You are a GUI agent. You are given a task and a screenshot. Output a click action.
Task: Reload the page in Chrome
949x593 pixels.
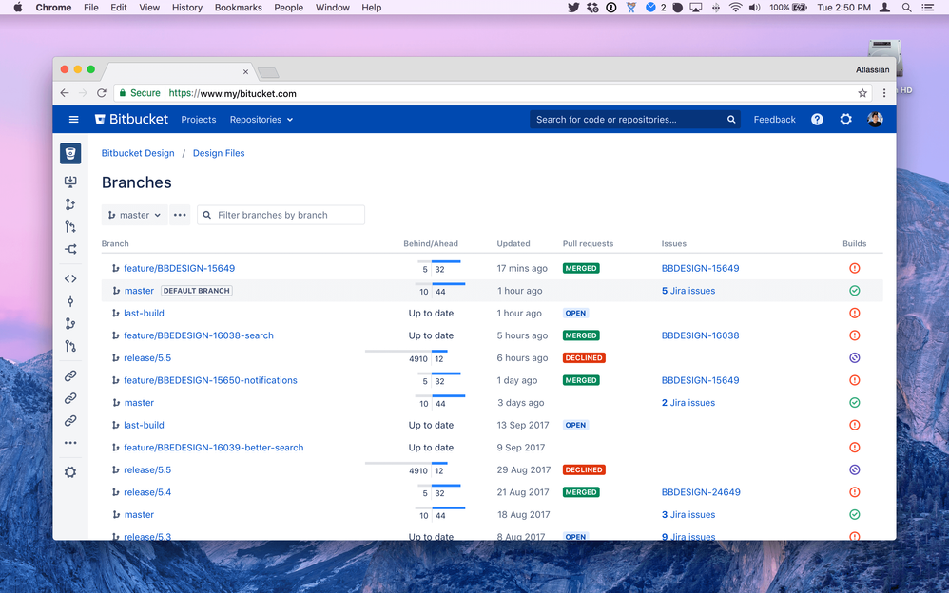point(102,93)
